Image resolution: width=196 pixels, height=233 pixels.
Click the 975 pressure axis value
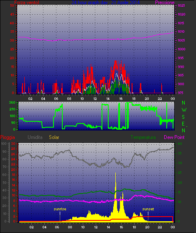point(181,93)
